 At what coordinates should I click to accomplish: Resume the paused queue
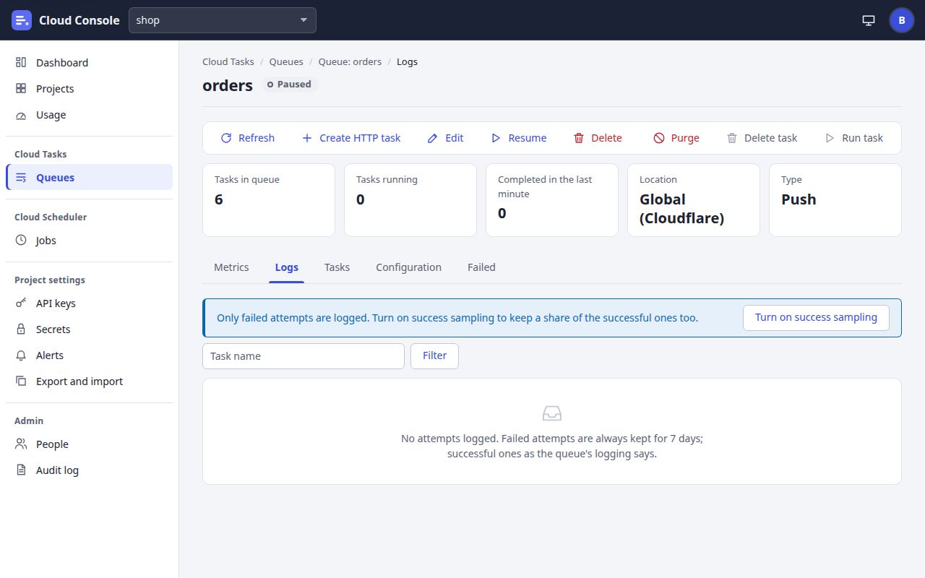tap(519, 138)
